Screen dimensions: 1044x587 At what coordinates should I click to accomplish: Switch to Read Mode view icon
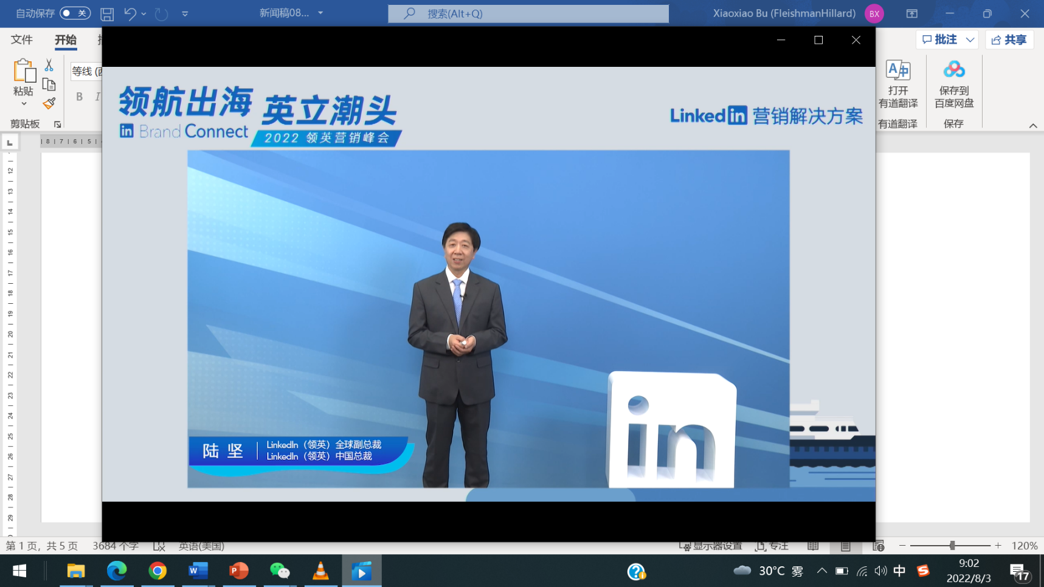(x=813, y=546)
